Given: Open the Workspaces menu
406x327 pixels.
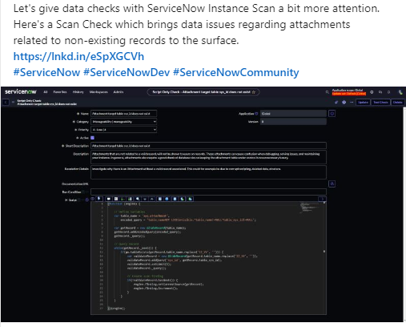Looking at the screenshot, I should [x=98, y=92].
